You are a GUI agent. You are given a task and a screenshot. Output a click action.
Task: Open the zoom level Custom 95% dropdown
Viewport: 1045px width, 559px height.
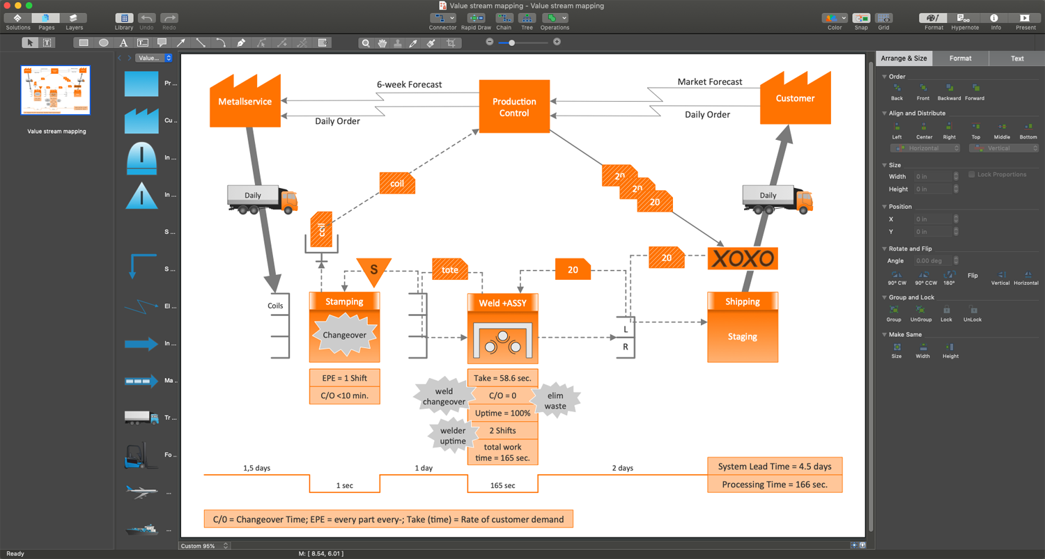205,546
